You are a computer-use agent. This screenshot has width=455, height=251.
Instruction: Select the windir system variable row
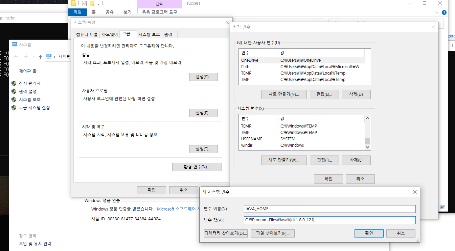[302, 145]
